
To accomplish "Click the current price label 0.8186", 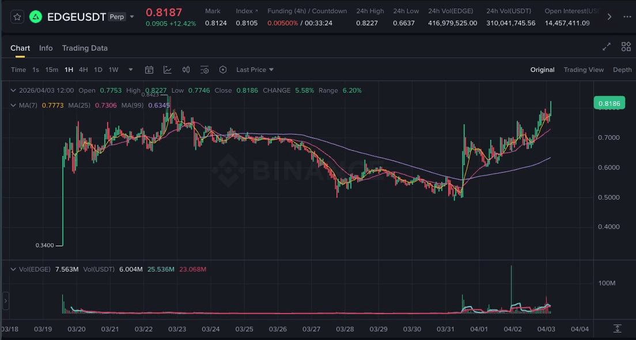I will click(x=609, y=103).
